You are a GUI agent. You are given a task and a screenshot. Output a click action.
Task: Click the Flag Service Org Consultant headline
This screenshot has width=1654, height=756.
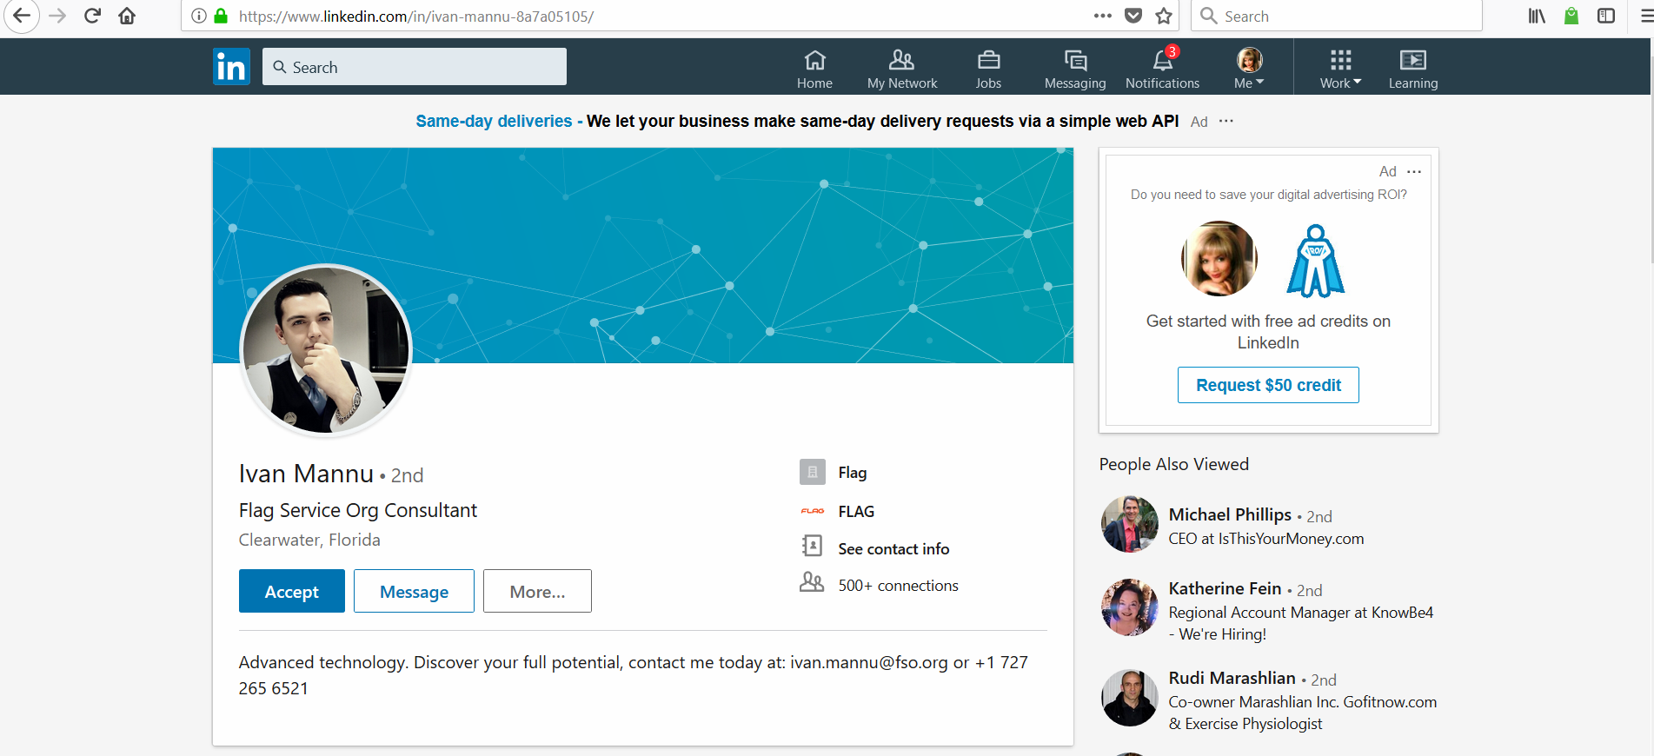[358, 510]
